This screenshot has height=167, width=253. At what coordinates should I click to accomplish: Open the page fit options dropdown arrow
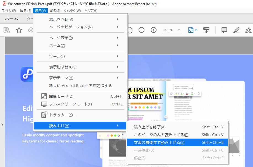(195, 30)
